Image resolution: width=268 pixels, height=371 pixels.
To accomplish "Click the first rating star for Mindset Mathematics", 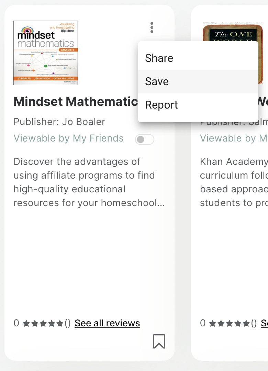I will (26, 324).
